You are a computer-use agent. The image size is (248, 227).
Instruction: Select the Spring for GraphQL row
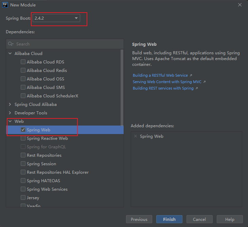(x=65, y=147)
